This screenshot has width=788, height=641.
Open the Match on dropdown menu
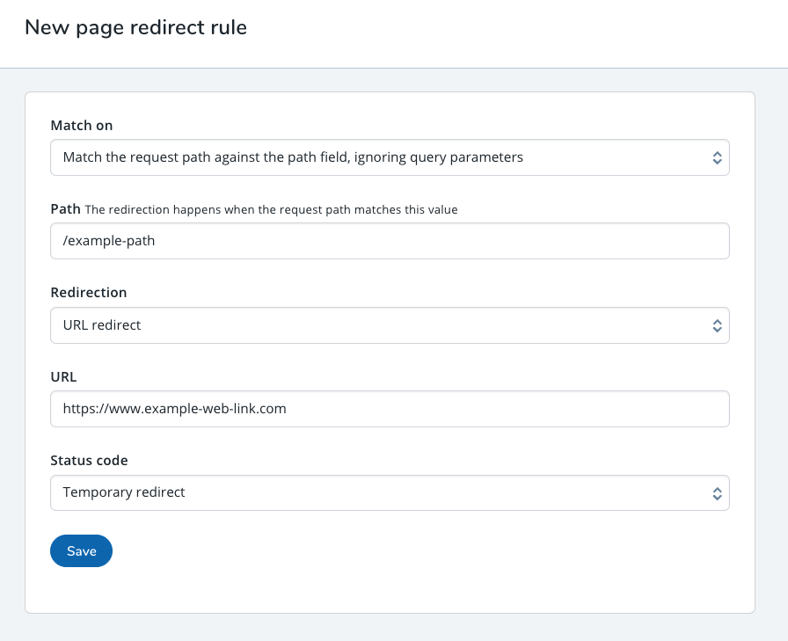point(390,157)
